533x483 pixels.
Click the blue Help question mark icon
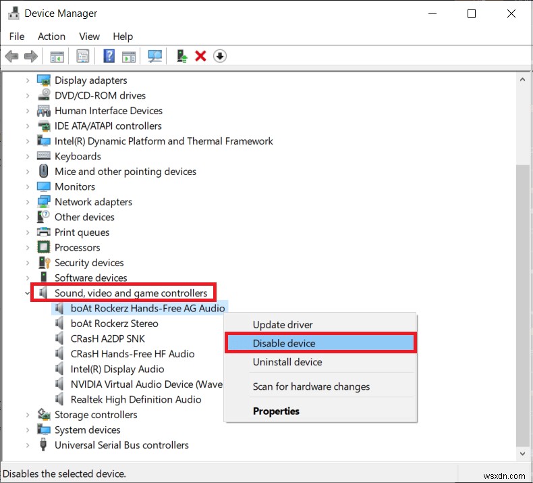(x=109, y=56)
